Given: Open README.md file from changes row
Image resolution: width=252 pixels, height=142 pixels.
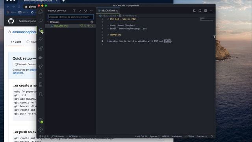Looking at the screenshot, I should pyautogui.click(x=82, y=26).
